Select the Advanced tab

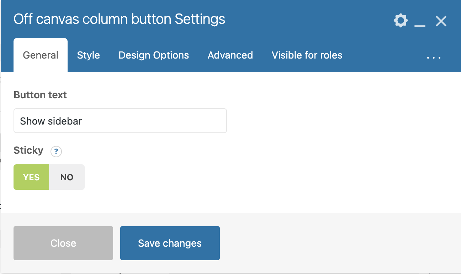coord(230,55)
